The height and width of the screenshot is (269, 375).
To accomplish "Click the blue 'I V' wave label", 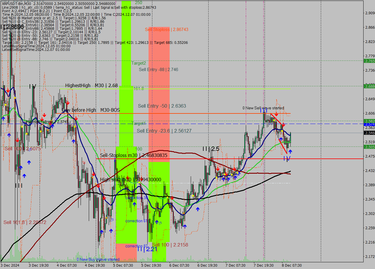I will pos(287,158).
